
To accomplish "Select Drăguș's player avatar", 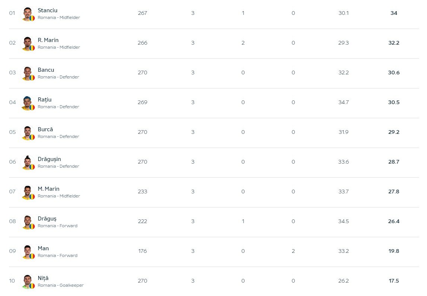I will [x=28, y=222].
